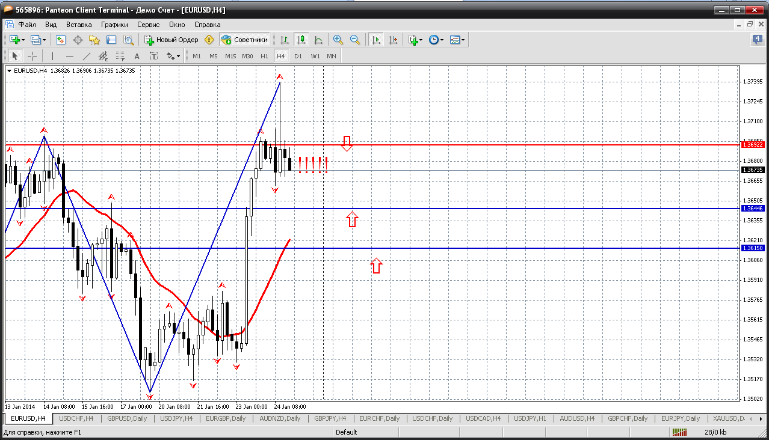
Task: Click the Новый Ордер button
Action: pos(171,40)
